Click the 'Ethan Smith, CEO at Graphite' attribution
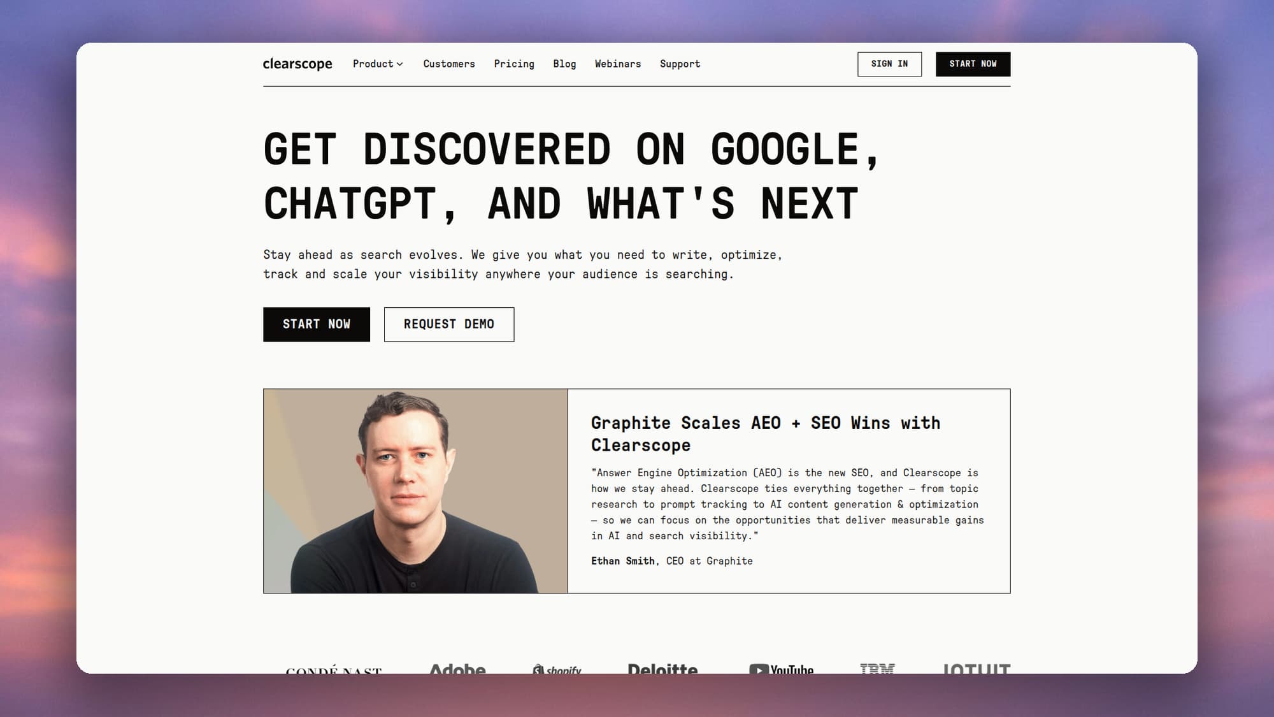The height and width of the screenshot is (717, 1274). pyautogui.click(x=672, y=561)
